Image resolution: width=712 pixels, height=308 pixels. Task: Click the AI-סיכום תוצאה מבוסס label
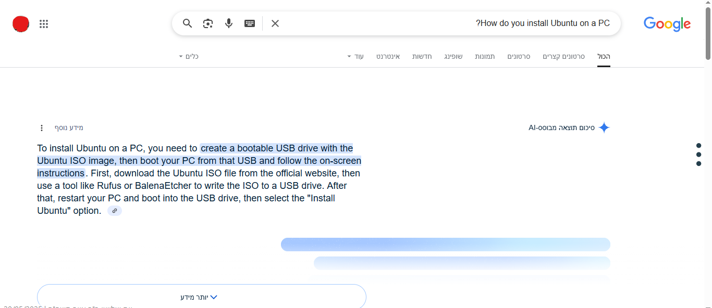coord(561,128)
